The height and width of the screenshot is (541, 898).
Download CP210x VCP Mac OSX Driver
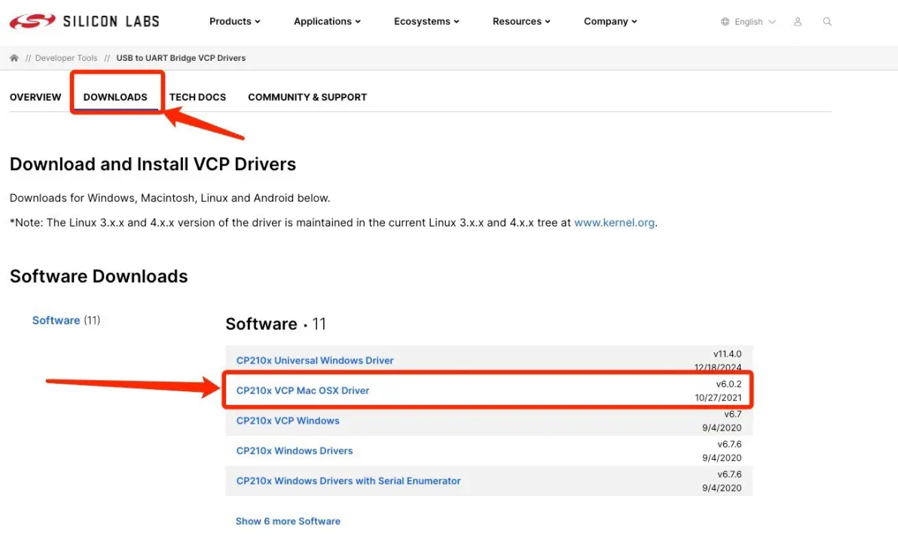click(x=303, y=391)
